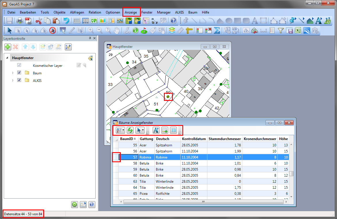Screen dimensions: 337x219
Task: Open the Baum menu
Action: point(193,12)
